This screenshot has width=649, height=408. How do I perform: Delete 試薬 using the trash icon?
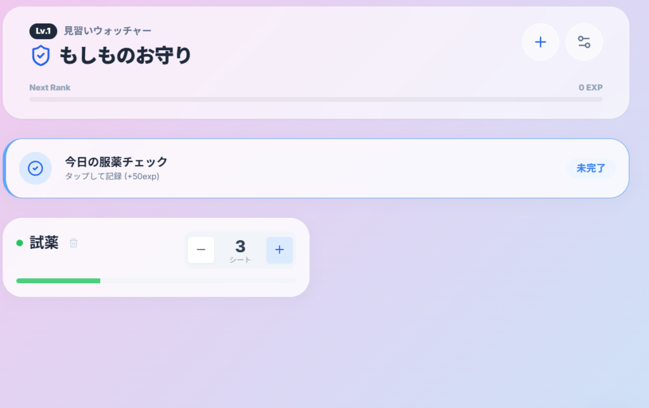[x=74, y=243]
